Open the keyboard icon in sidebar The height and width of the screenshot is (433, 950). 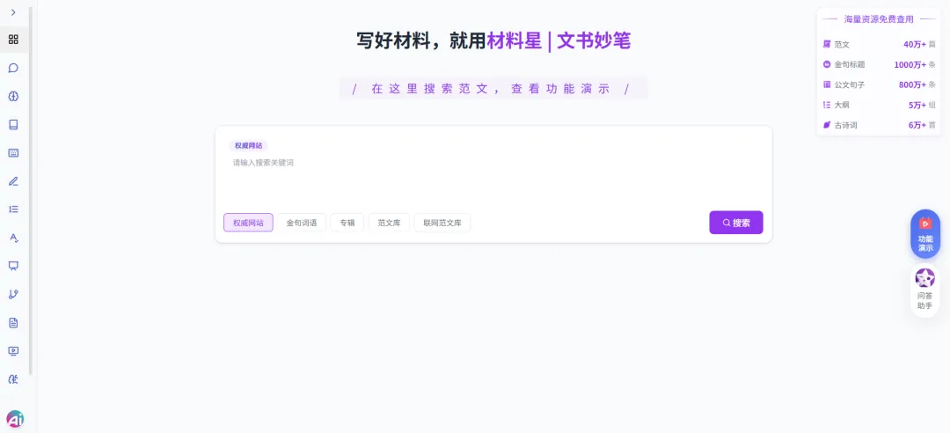[13, 153]
